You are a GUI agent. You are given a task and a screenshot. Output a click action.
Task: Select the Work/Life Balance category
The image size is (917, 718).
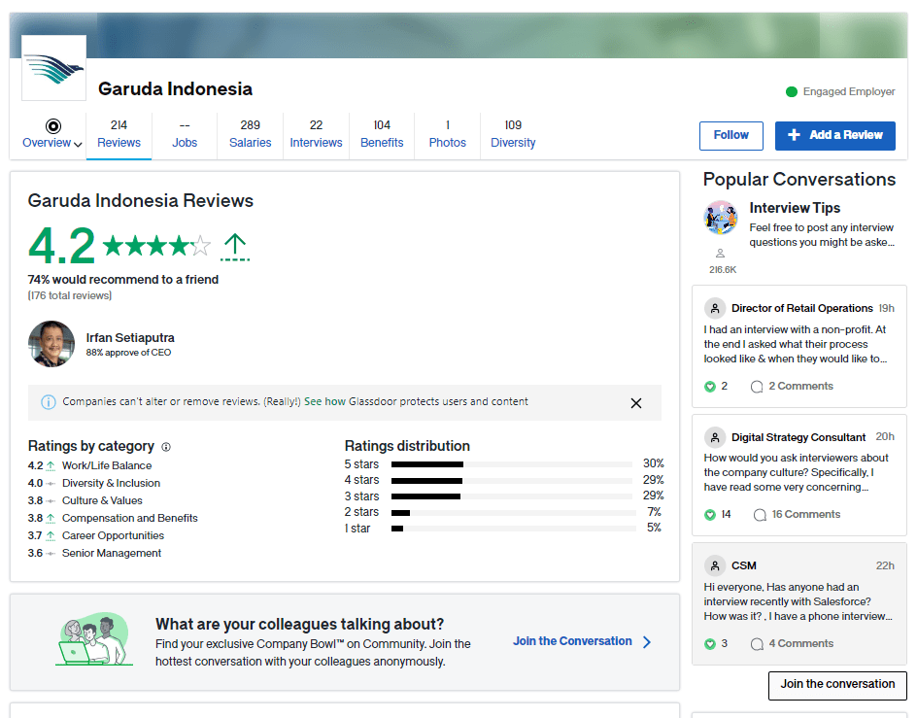(107, 465)
